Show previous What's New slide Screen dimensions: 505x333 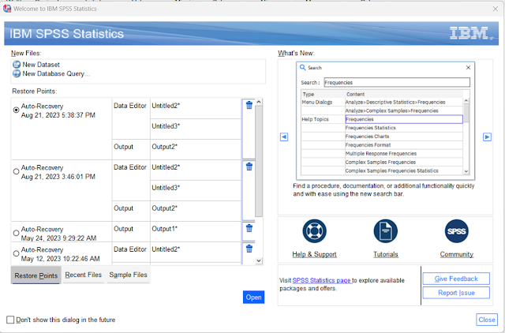pos(284,137)
